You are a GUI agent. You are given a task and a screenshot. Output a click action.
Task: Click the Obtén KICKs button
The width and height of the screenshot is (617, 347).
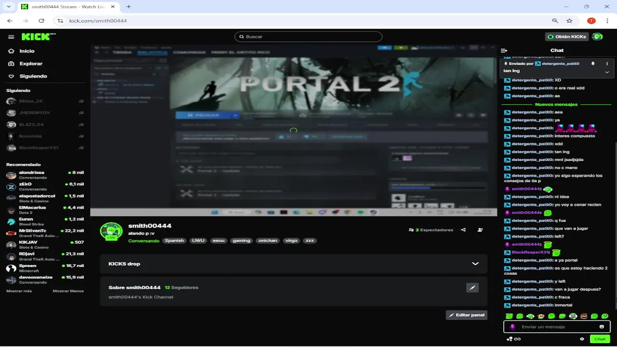pos(567,37)
